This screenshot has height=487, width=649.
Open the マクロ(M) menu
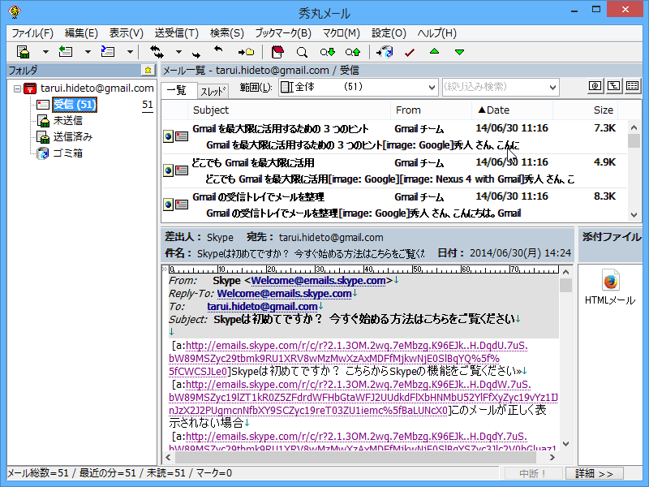click(x=341, y=33)
